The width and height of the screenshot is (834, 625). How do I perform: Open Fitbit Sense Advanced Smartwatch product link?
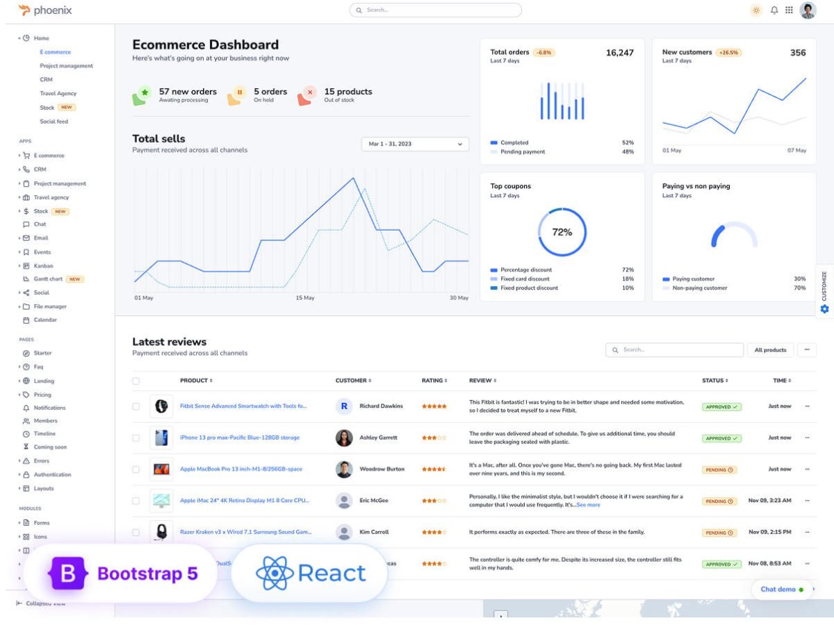(x=243, y=406)
